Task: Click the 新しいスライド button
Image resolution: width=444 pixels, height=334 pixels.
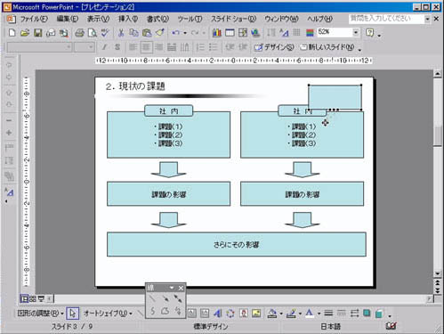Action: (327, 47)
